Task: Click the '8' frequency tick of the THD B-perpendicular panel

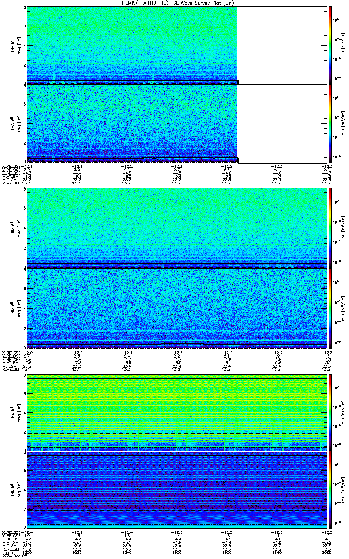Action: click(24, 190)
